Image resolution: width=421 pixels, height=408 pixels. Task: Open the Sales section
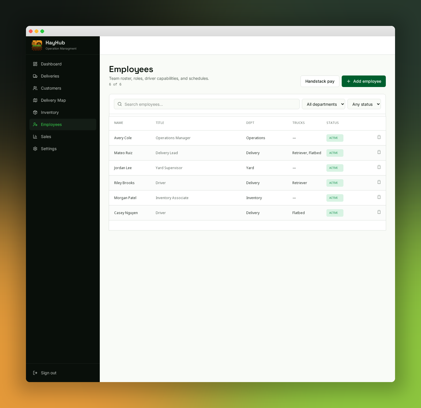pyautogui.click(x=63, y=137)
